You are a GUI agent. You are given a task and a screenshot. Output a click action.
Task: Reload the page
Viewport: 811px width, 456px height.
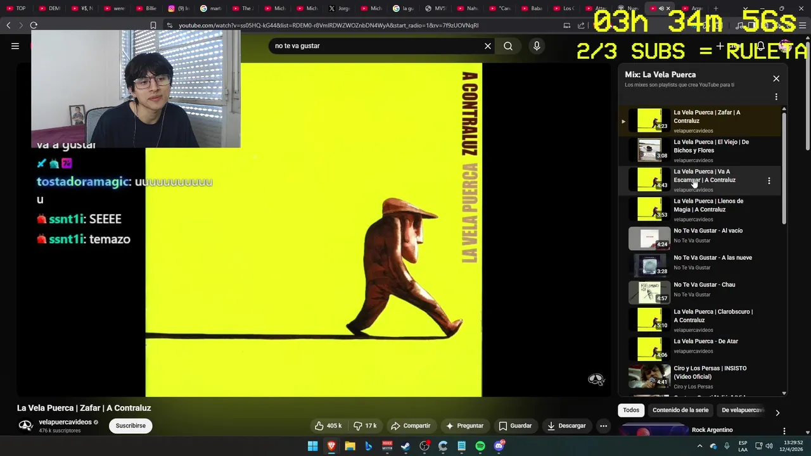coord(34,25)
